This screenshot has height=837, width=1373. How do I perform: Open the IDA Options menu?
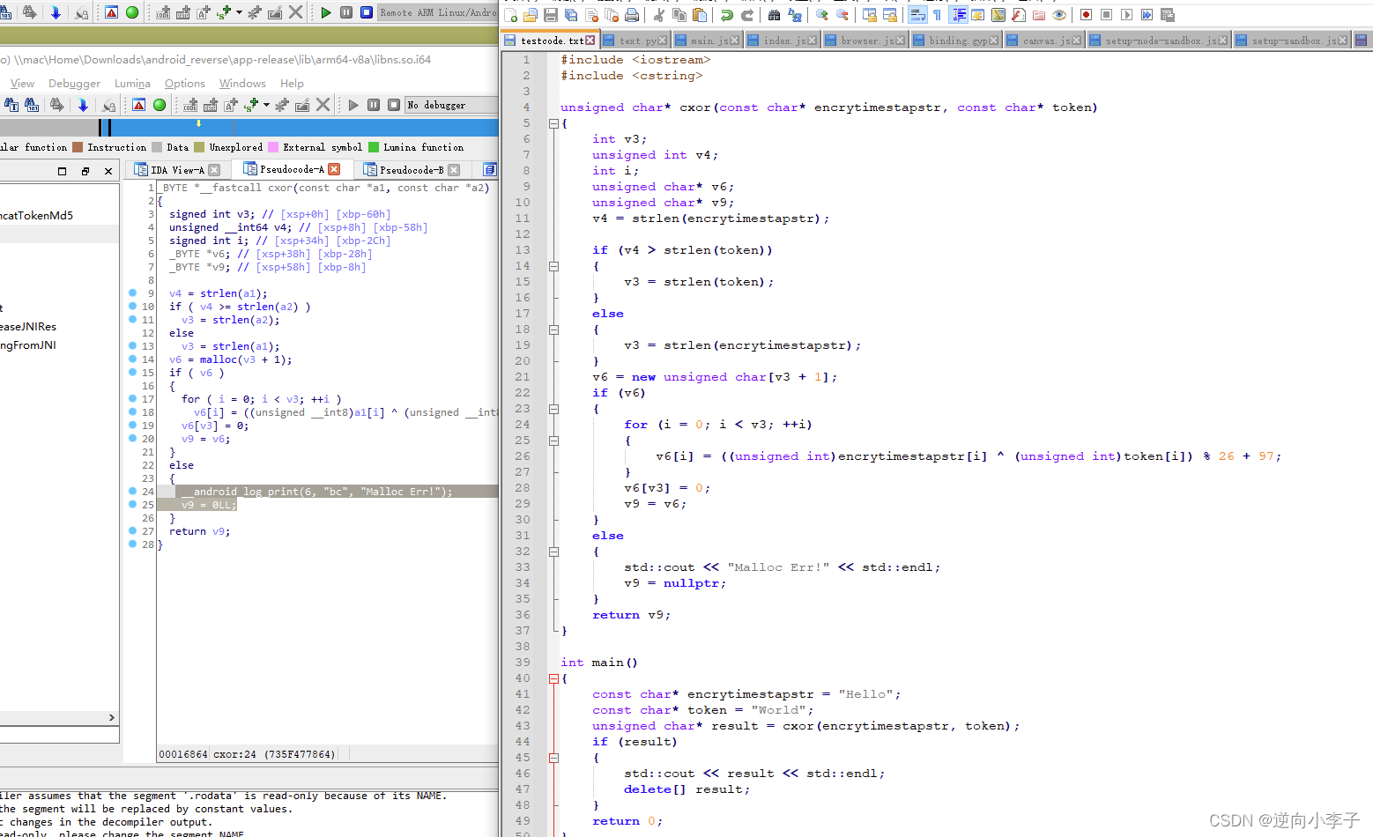(184, 84)
